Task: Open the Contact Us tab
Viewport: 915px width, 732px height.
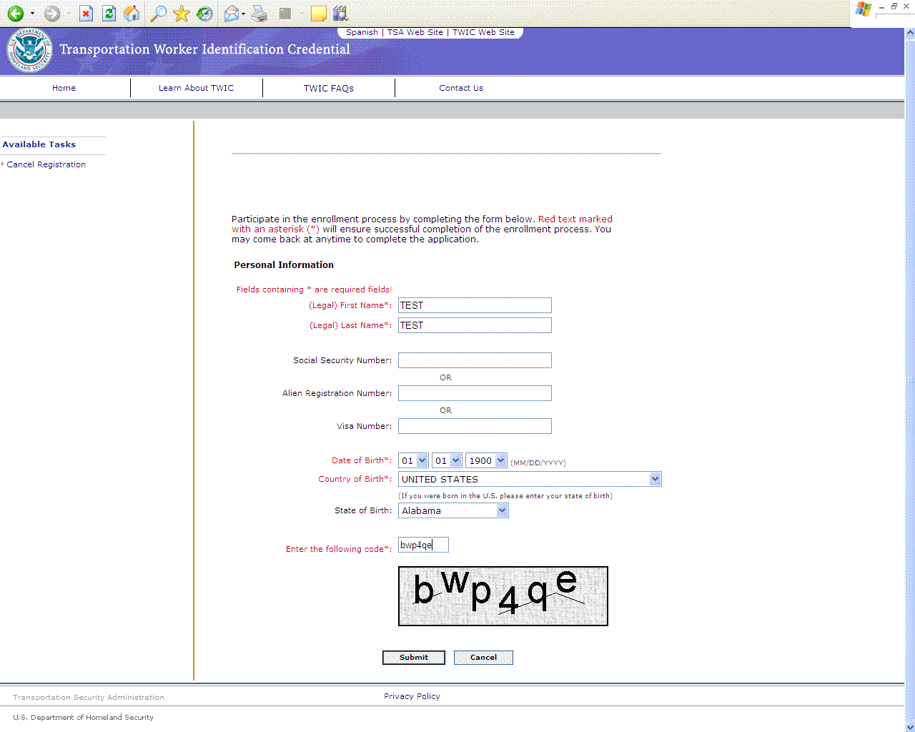Action: click(x=461, y=88)
